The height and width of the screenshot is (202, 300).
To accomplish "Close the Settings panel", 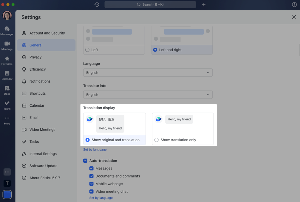I will pos(294,17).
